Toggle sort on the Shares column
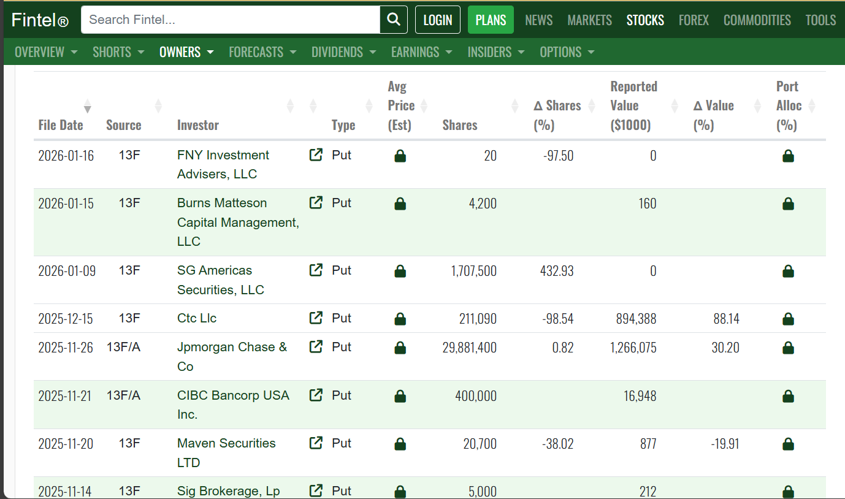Image resolution: width=845 pixels, height=499 pixels. (514, 106)
